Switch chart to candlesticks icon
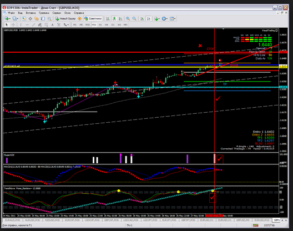 tap(114, 18)
